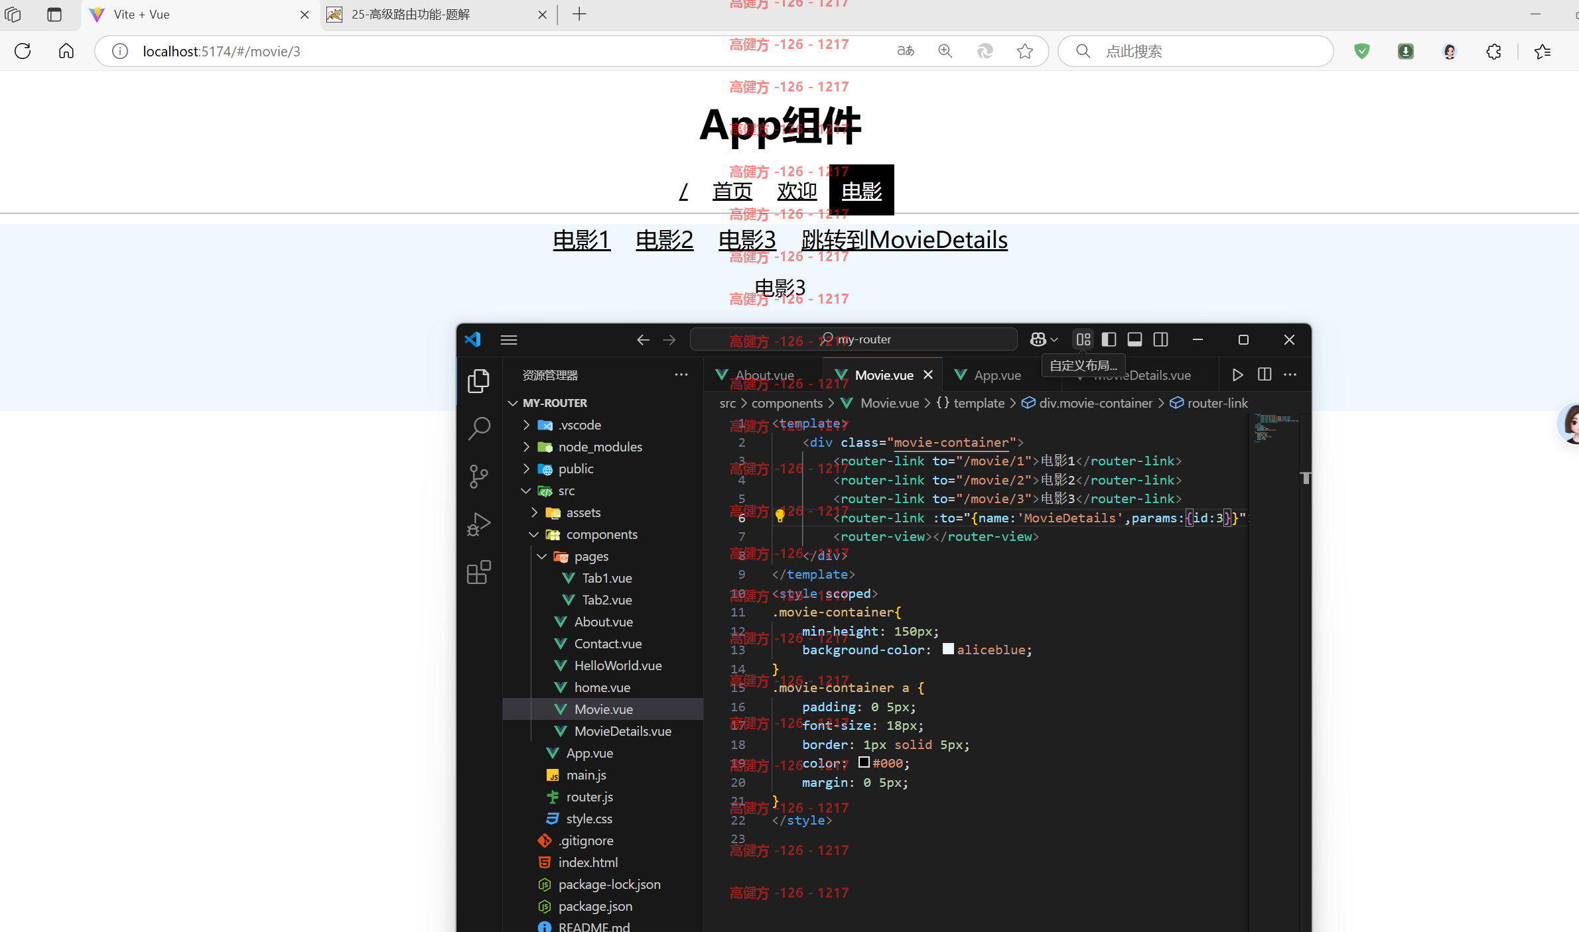Collapse the components folder
1579x932 pixels.
pos(534,534)
